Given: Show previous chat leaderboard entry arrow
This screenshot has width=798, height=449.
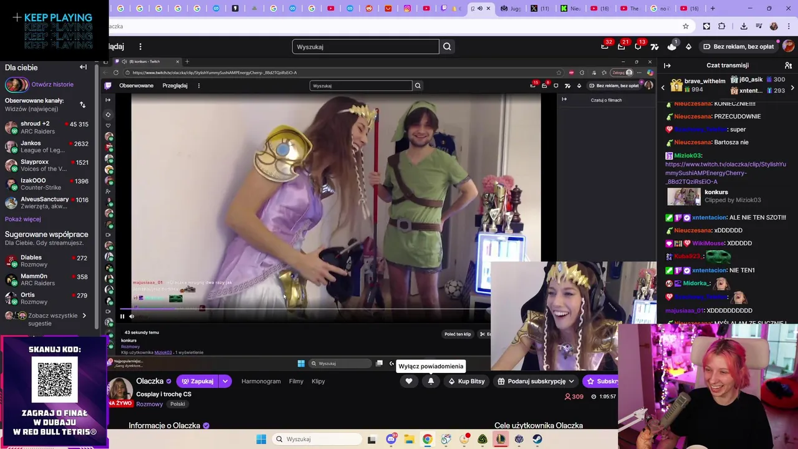Looking at the screenshot, I should (x=663, y=88).
